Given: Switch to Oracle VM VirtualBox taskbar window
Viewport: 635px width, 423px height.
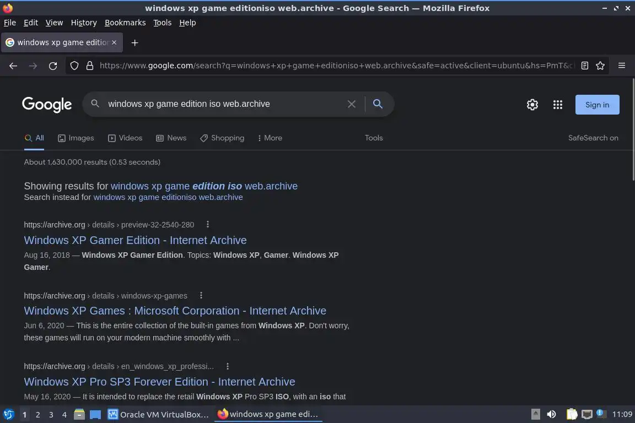Looking at the screenshot, I should [158, 415].
